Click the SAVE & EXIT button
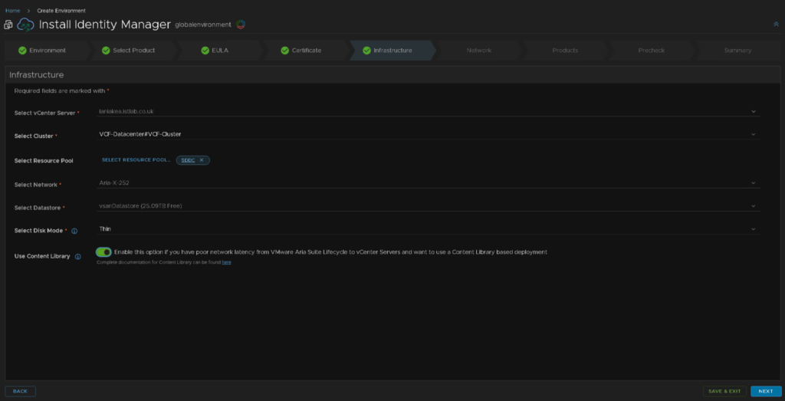The height and width of the screenshot is (401, 785). [724, 391]
